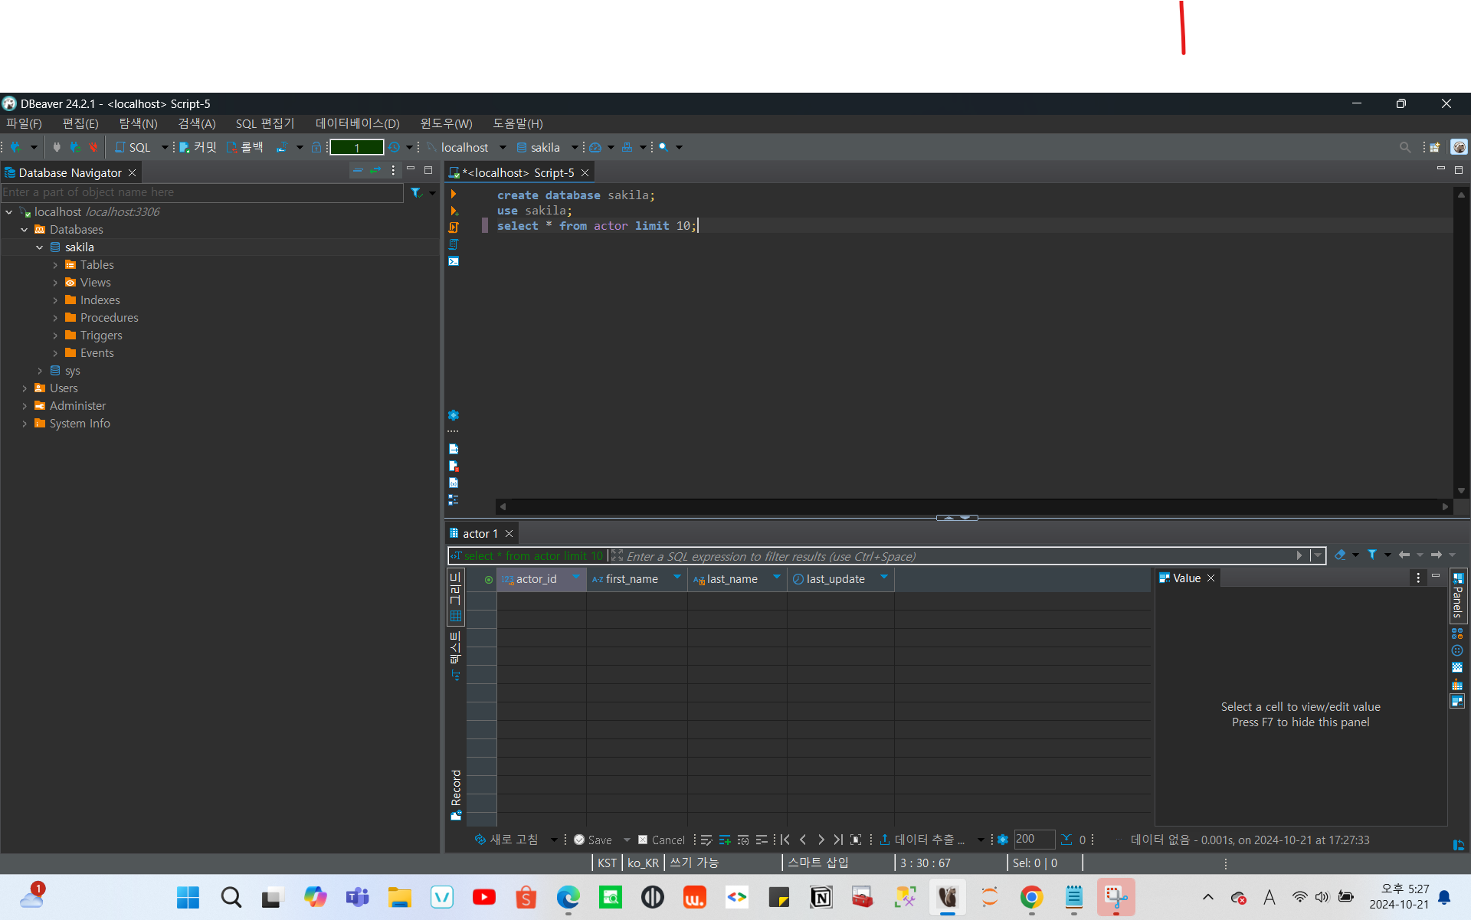This screenshot has height=920, width=1471.
Task: Expand the Procedures folder
Action: [x=55, y=318]
